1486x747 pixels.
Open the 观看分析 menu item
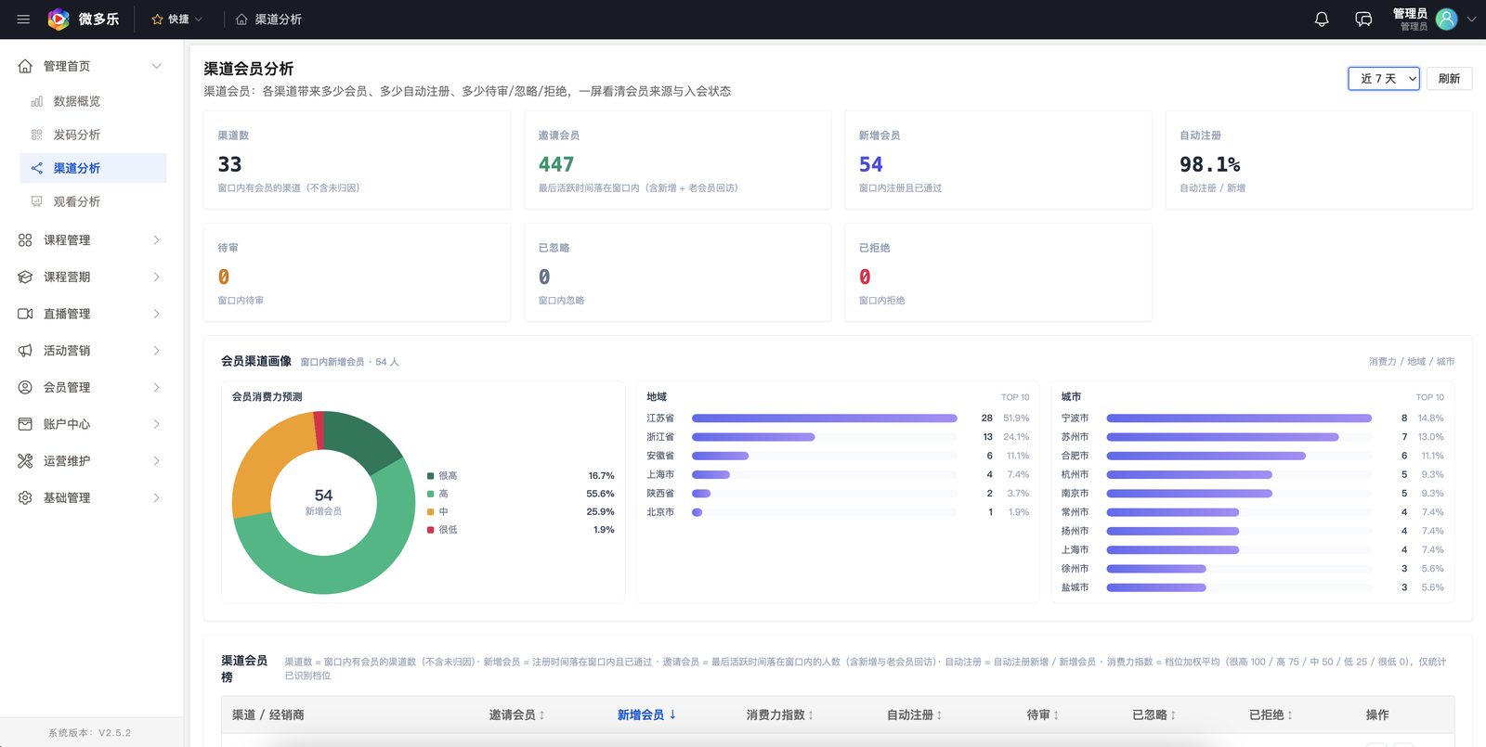[x=93, y=201]
